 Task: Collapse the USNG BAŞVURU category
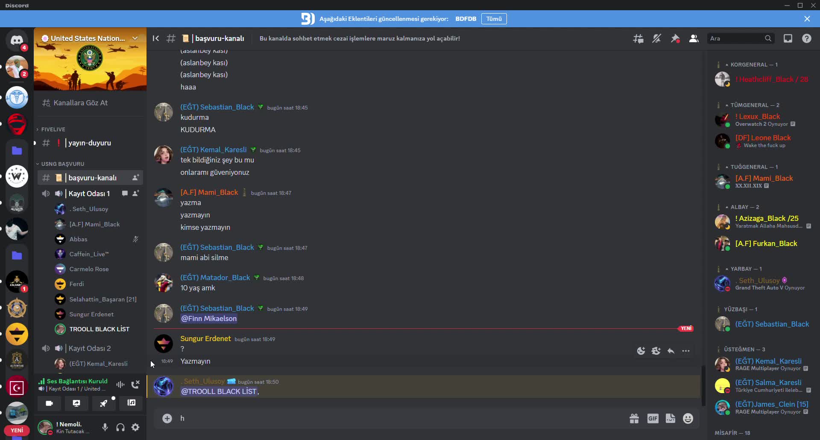pyautogui.click(x=62, y=164)
